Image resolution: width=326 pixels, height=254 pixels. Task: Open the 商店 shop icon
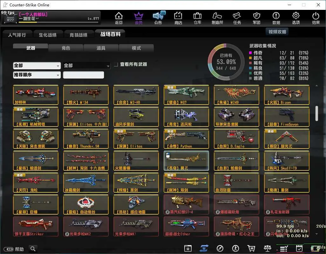coord(178,18)
